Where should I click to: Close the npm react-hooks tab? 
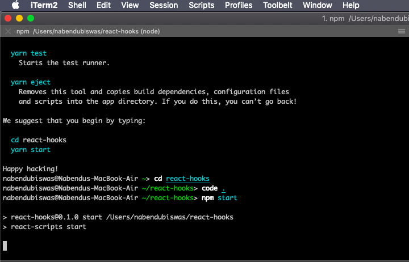point(8,31)
